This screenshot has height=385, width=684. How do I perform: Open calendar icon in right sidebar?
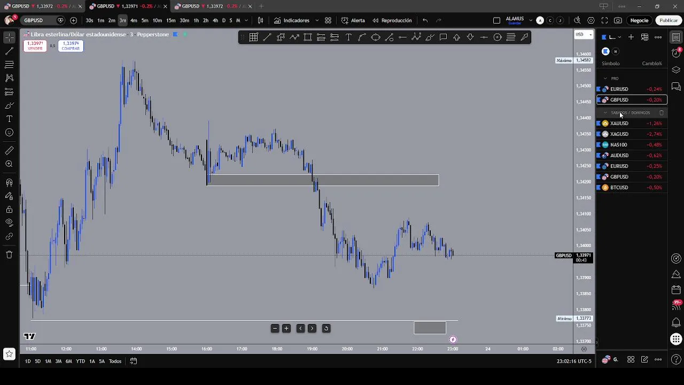pos(676,290)
